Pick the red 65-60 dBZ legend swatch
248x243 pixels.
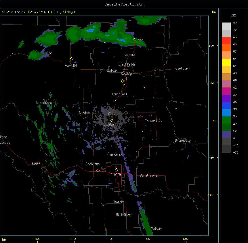click(x=226, y=41)
